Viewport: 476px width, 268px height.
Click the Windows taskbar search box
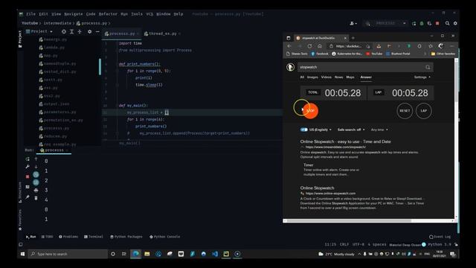point(68,254)
